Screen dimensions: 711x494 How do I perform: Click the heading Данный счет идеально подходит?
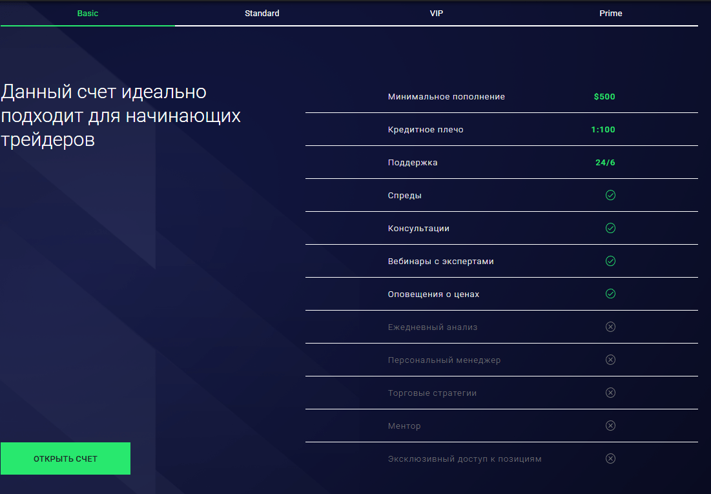pyautogui.click(x=121, y=116)
